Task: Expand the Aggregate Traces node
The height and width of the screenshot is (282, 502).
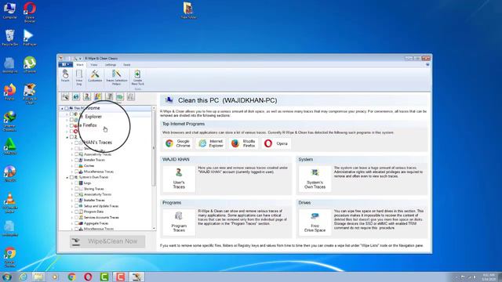Action: [72, 223]
